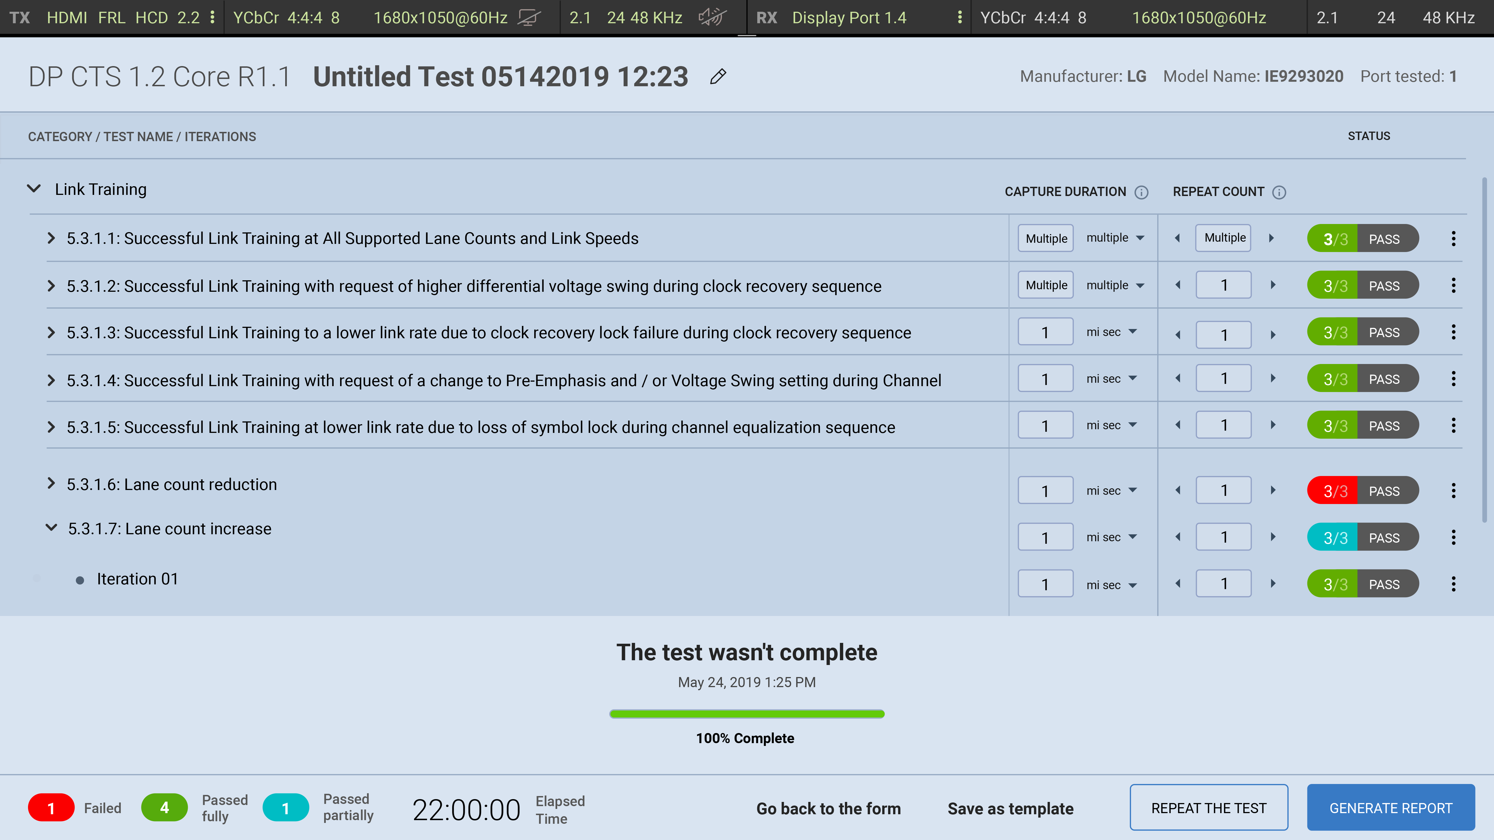The width and height of the screenshot is (1494, 840).
Task: Click the vertical scrollbar of test list
Action: click(1484, 350)
